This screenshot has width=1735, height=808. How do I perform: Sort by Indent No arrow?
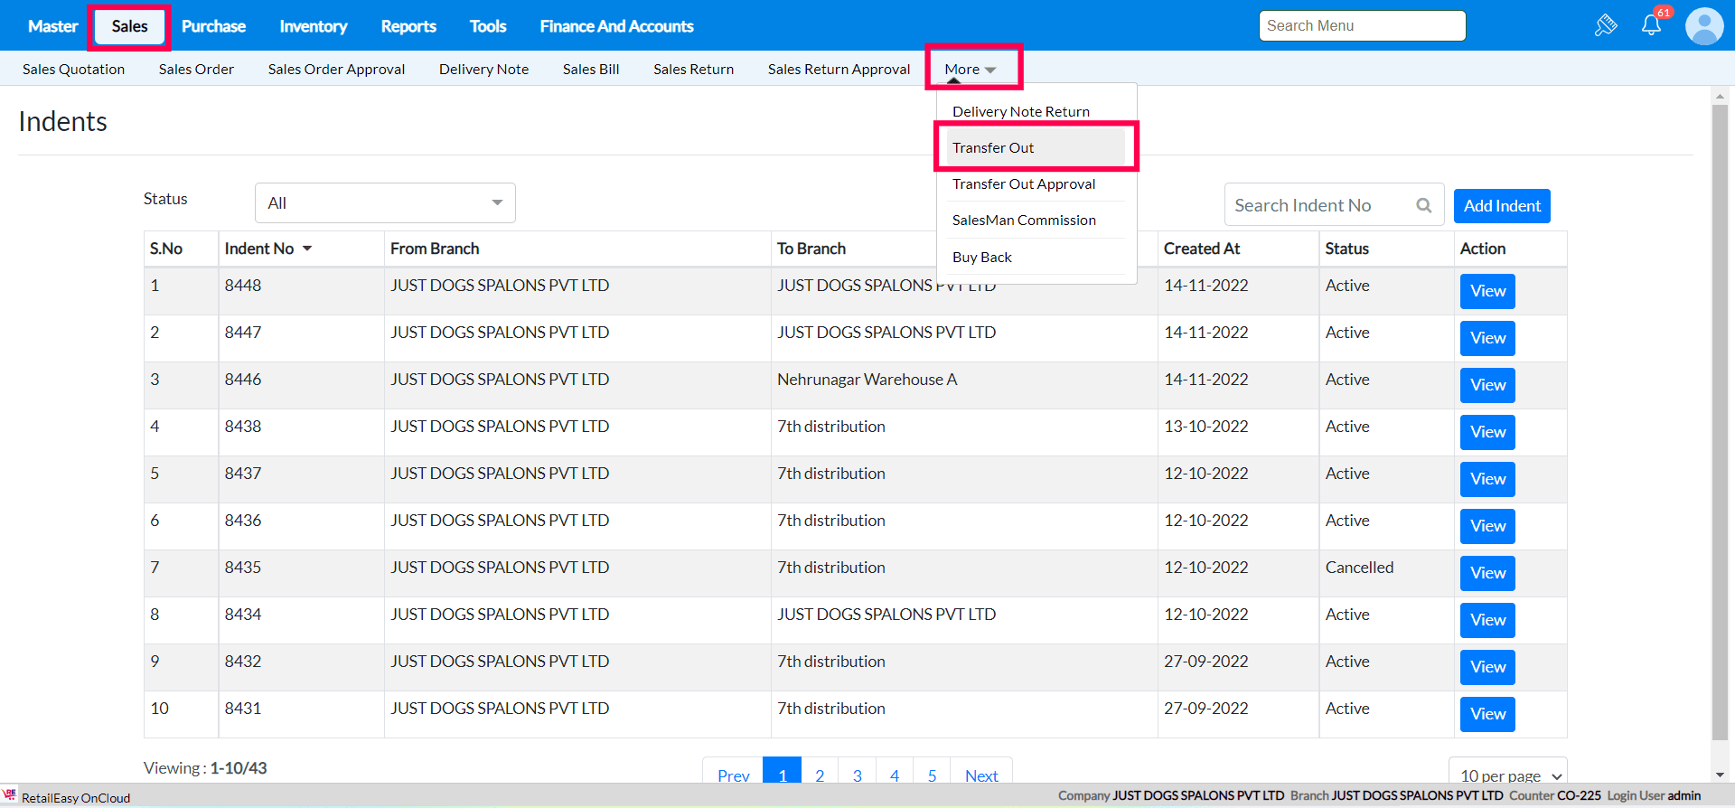click(x=307, y=249)
